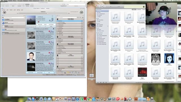Open the Settings menu in Amarok
This screenshot has height=102, width=181.
coord(18,10)
